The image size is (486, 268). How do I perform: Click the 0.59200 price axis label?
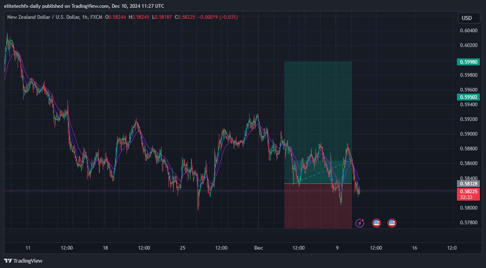point(469,119)
